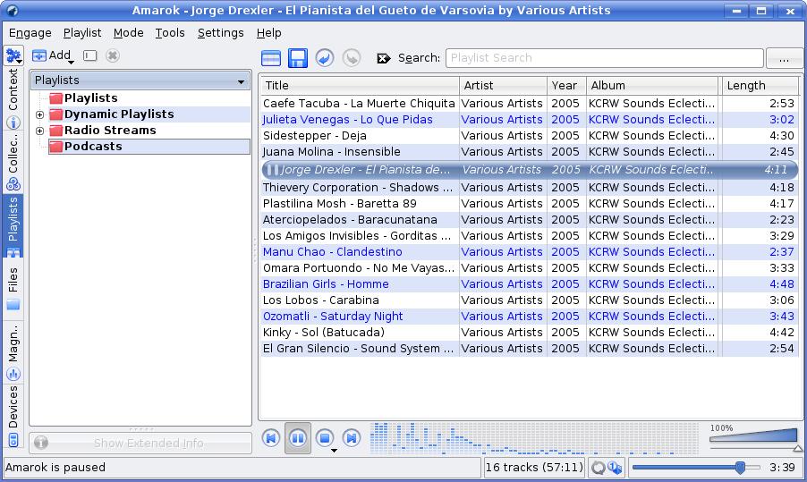Click the search options '...' button
Viewport: 807px width, 482px height.
click(784, 58)
